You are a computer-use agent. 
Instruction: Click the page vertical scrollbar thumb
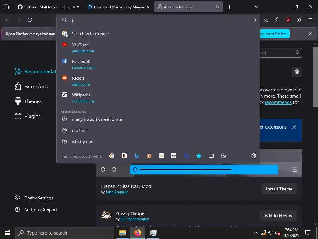(315, 77)
